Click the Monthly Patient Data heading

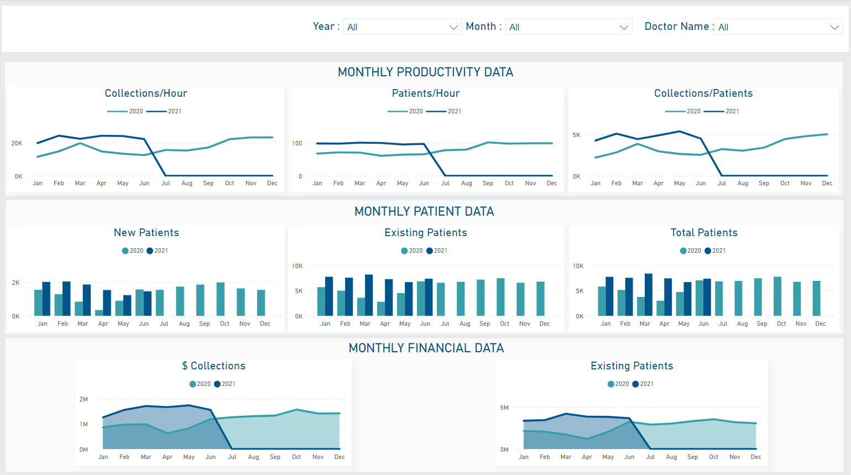tap(424, 212)
